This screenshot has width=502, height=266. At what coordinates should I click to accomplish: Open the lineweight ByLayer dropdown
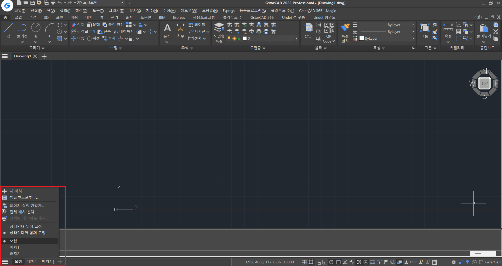point(413,25)
